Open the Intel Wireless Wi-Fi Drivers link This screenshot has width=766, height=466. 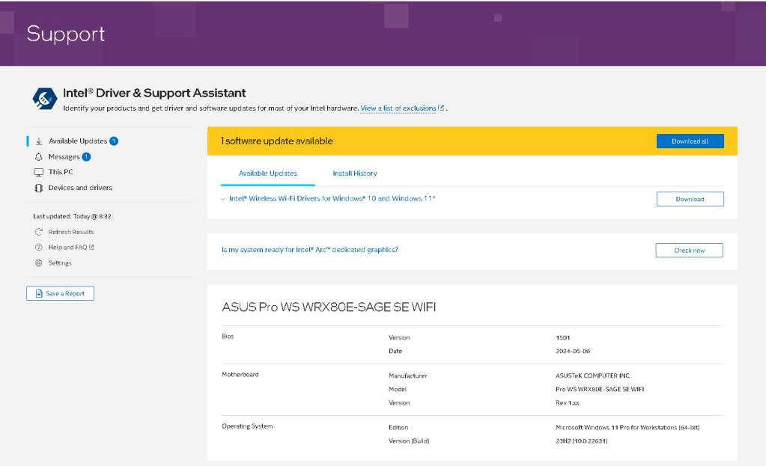point(332,199)
